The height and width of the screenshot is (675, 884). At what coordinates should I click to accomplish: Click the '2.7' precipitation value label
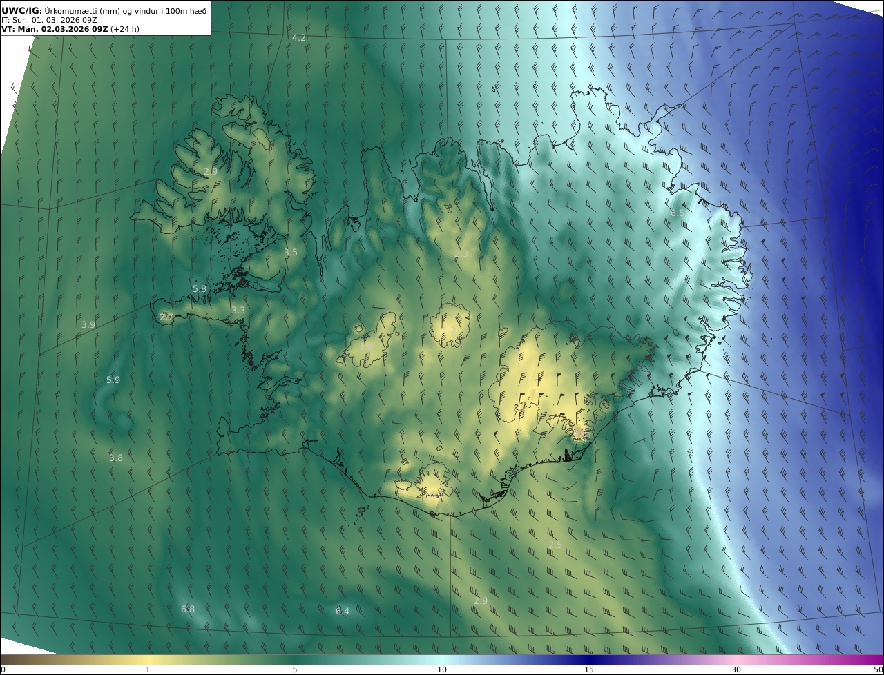click(x=166, y=317)
